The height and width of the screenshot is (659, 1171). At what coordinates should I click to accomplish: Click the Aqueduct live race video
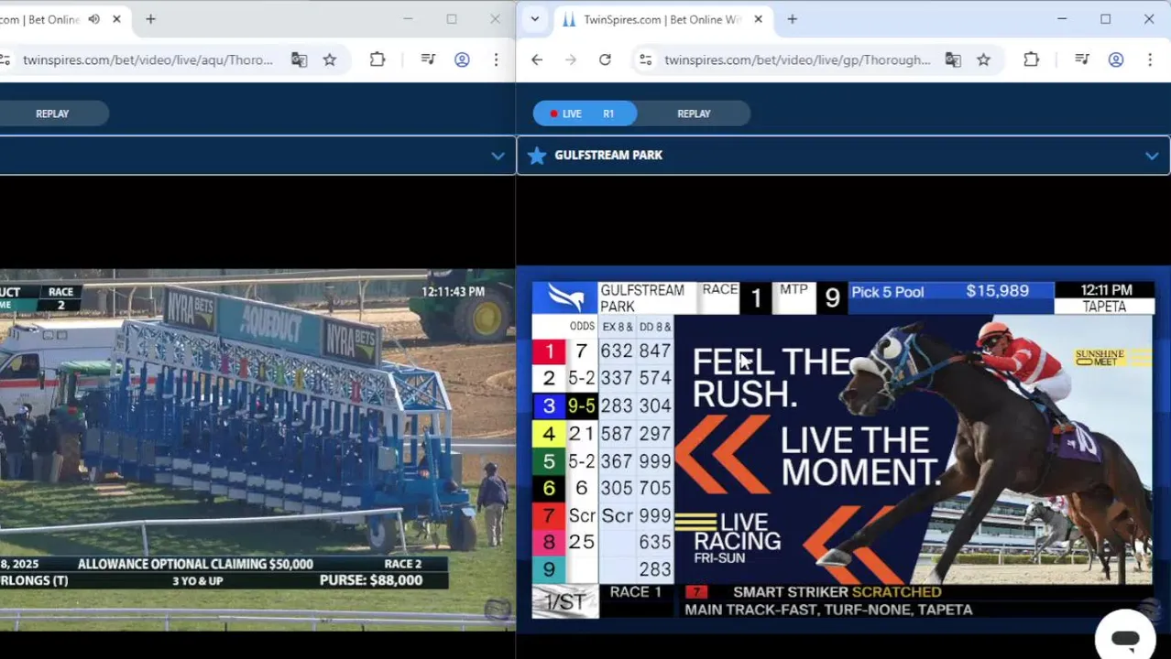click(257, 448)
